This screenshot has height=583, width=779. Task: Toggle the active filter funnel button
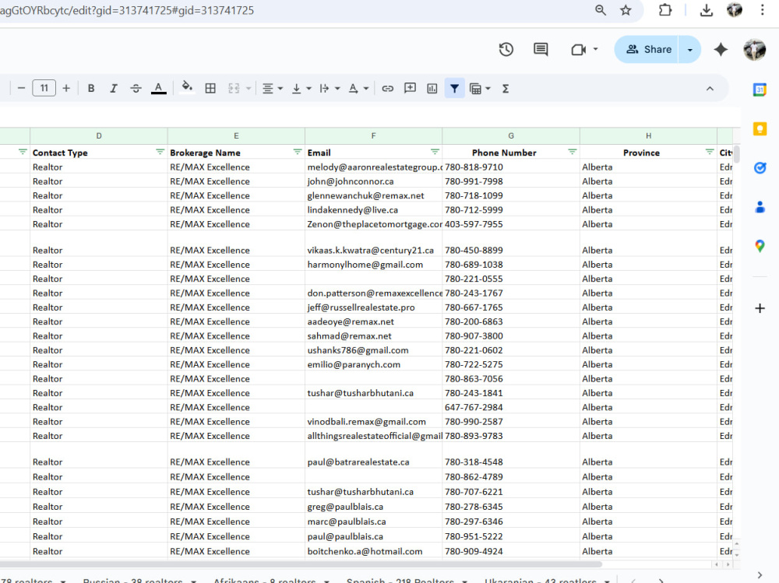455,89
